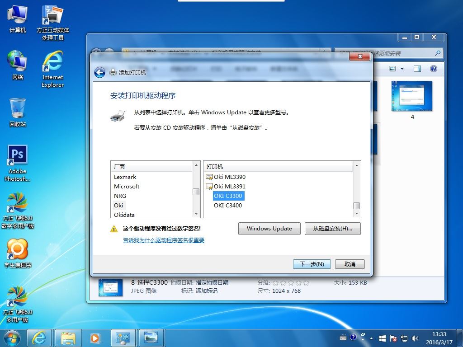Toggle the preview pane in Explorer
Image resolution: width=463 pixels, height=347 pixels.
[x=417, y=69]
